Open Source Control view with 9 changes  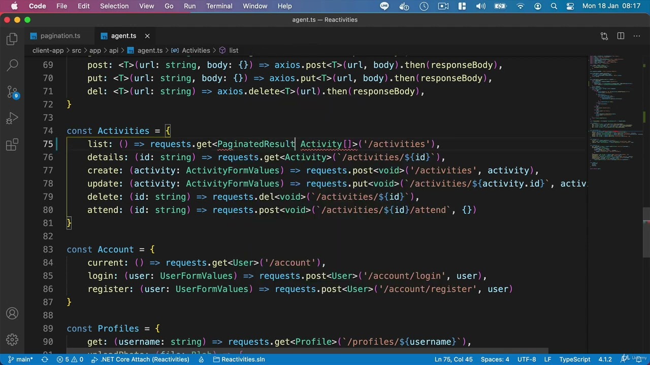click(12, 92)
